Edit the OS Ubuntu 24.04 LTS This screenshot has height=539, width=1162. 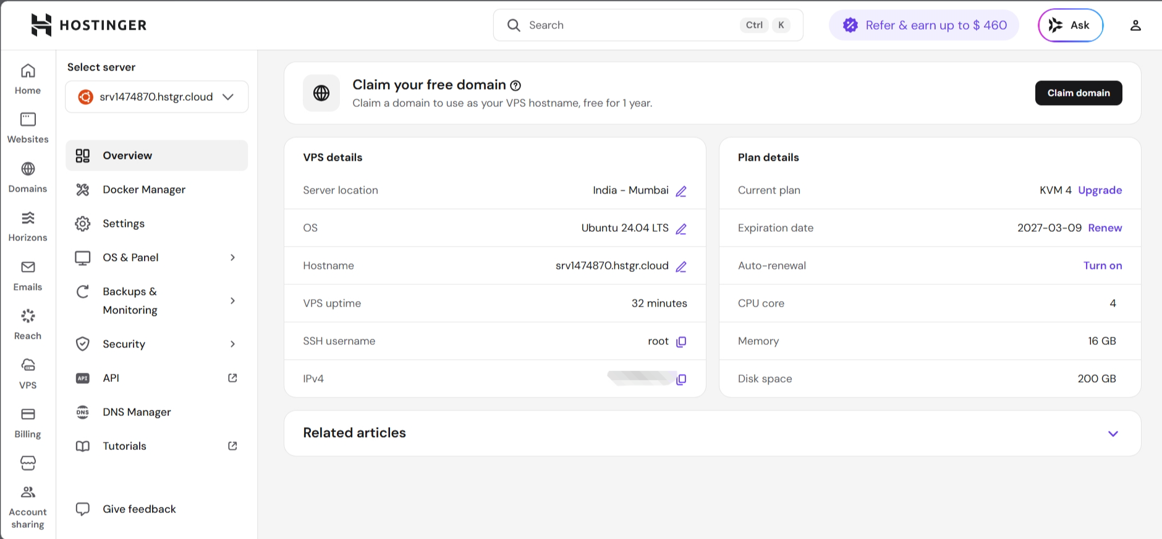(x=681, y=229)
